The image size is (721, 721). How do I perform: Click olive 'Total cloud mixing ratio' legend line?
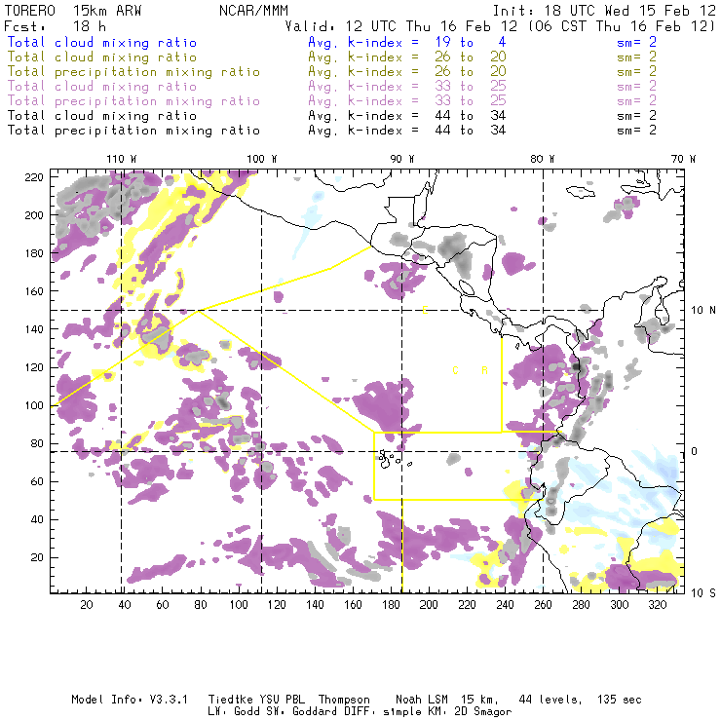(x=102, y=57)
